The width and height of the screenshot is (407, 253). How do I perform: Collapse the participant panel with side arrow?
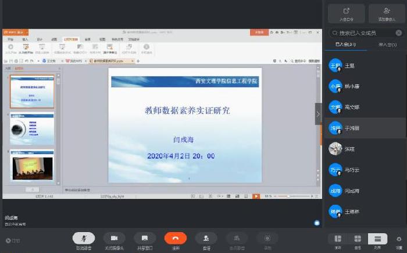318,114
